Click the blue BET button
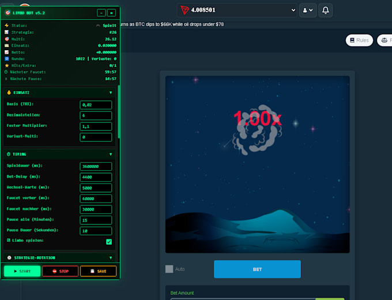392x300 pixels. 257,269
